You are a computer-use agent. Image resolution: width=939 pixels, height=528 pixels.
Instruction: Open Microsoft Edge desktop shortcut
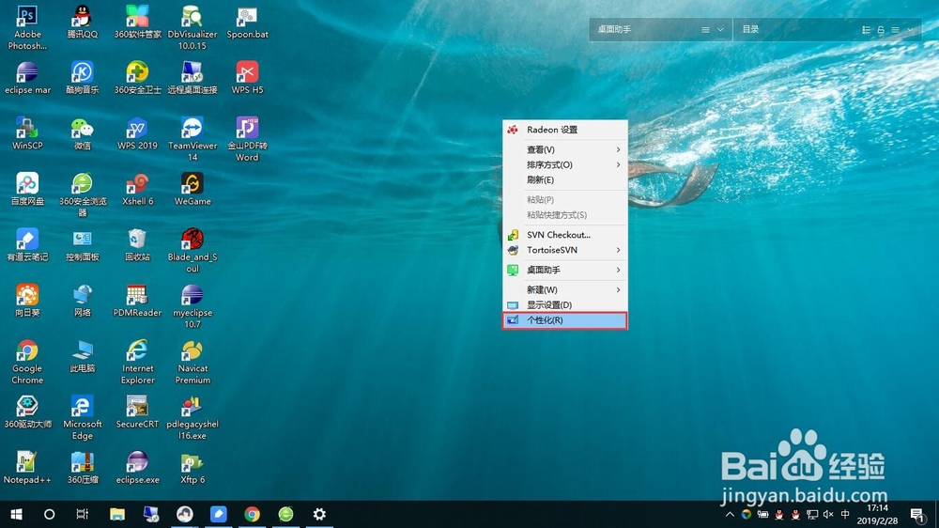point(82,418)
